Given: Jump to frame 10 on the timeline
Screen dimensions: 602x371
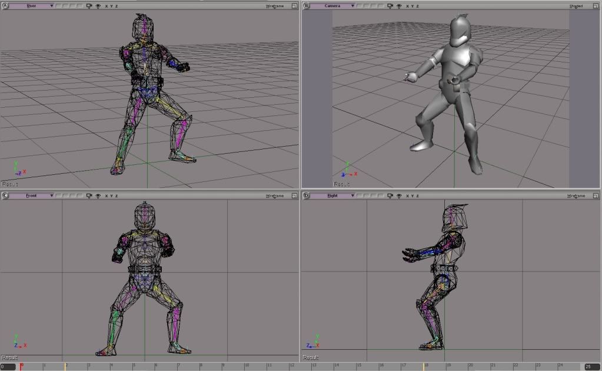Looking at the screenshot, I should point(245,366).
